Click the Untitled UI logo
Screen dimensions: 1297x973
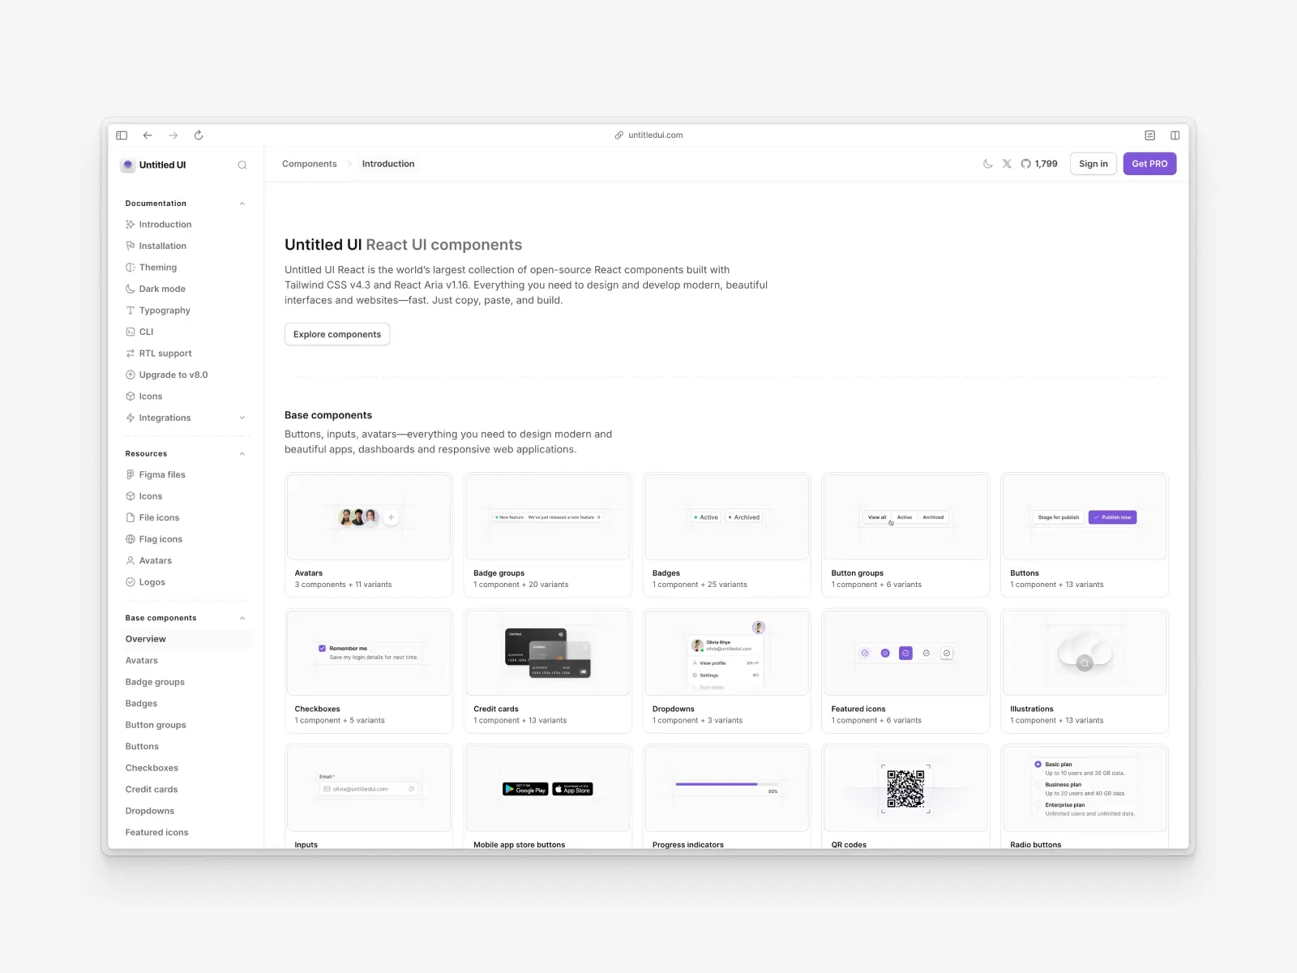point(154,165)
